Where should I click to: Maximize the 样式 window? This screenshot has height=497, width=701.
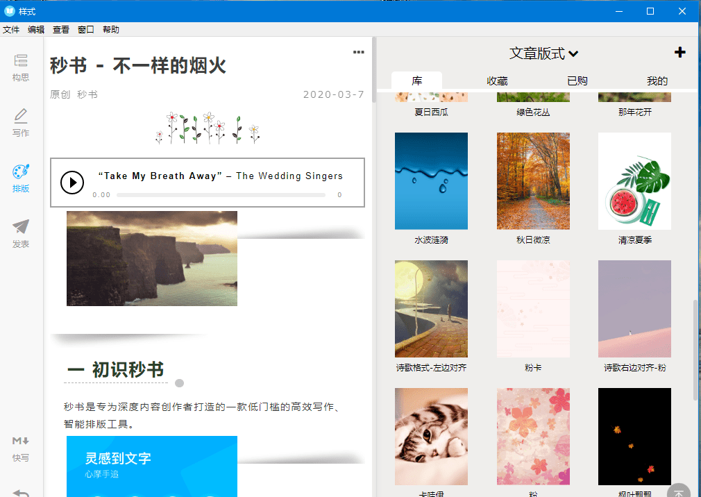(x=650, y=11)
